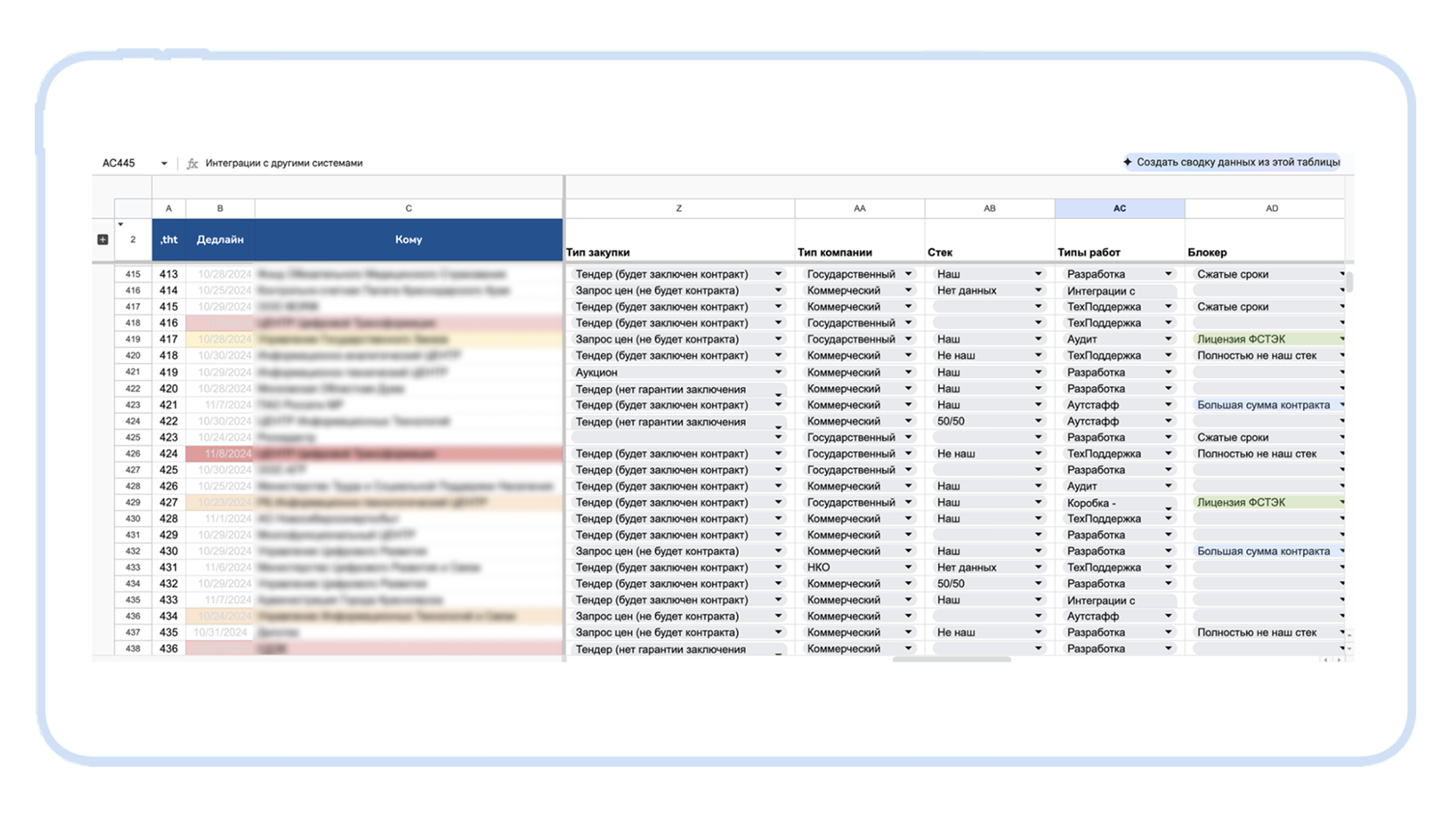
Task: Click sparkle icon in data summary chip
Action: click(1128, 162)
